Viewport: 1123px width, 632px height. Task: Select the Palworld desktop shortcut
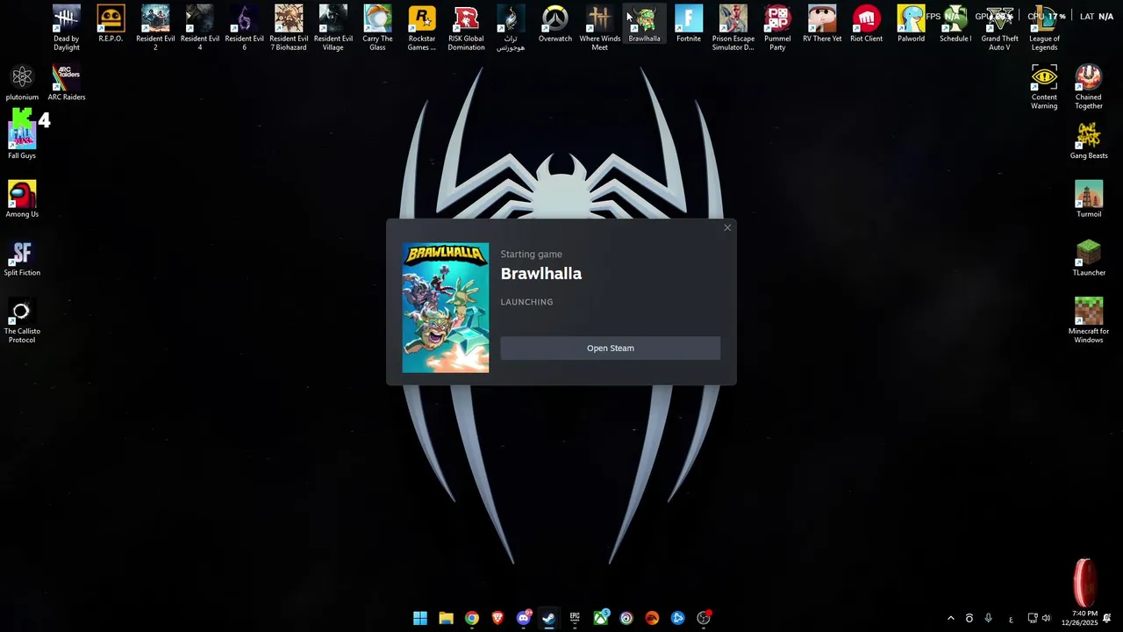(911, 25)
